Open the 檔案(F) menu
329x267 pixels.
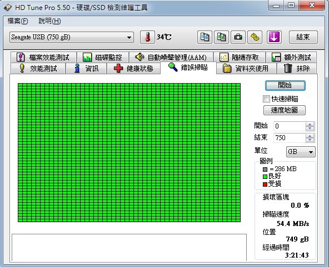(x=18, y=21)
